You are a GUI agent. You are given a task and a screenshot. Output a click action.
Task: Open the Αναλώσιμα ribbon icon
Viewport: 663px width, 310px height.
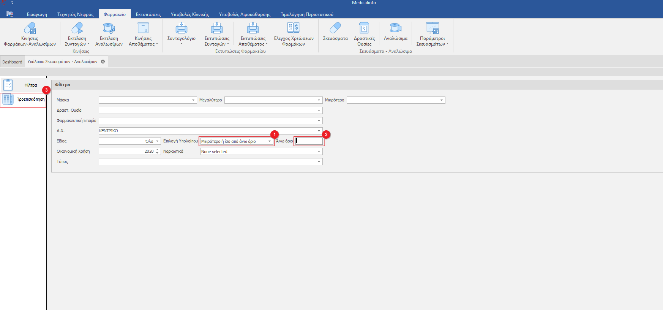click(395, 28)
